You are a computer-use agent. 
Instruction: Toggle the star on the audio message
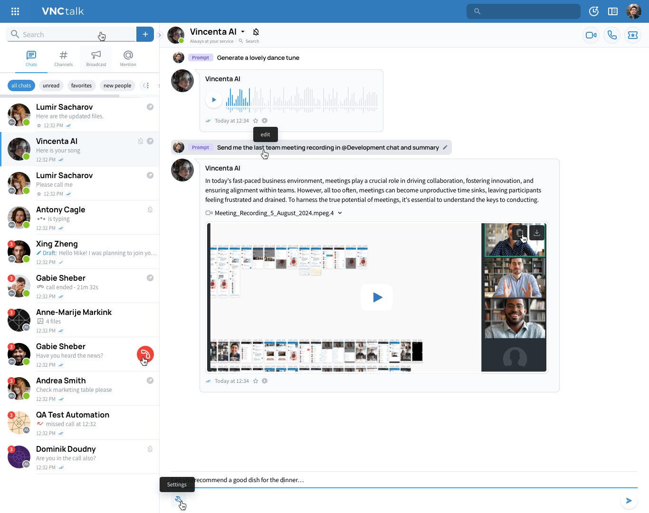pyautogui.click(x=256, y=121)
